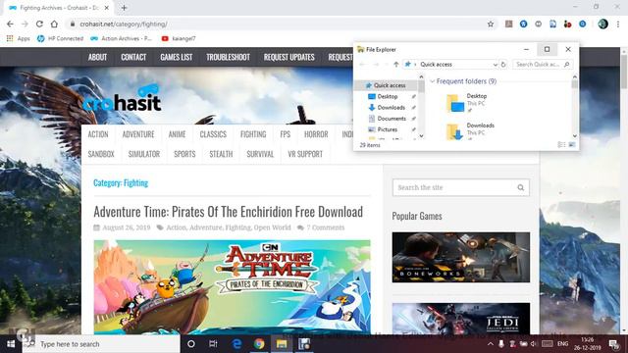The height and width of the screenshot is (353, 628).
Task: Expand File Explorer address bar dropdown
Action: point(495,65)
